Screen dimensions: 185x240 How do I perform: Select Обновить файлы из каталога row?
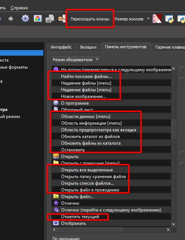coord(111,143)
